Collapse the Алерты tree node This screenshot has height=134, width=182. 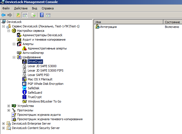(x=14, y=44)
